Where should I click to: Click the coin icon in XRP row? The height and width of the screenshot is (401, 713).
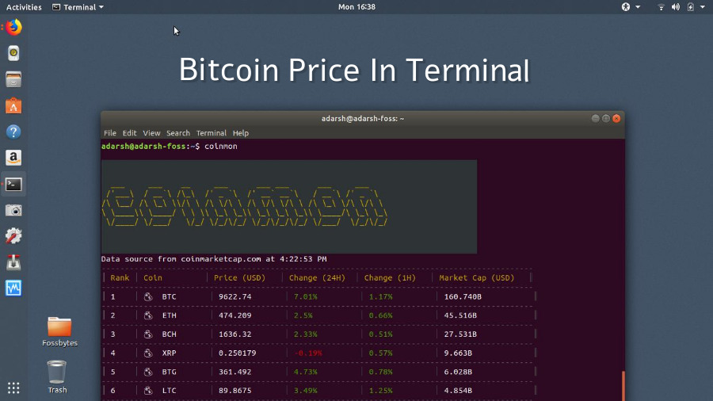click(x=148, y=353)
